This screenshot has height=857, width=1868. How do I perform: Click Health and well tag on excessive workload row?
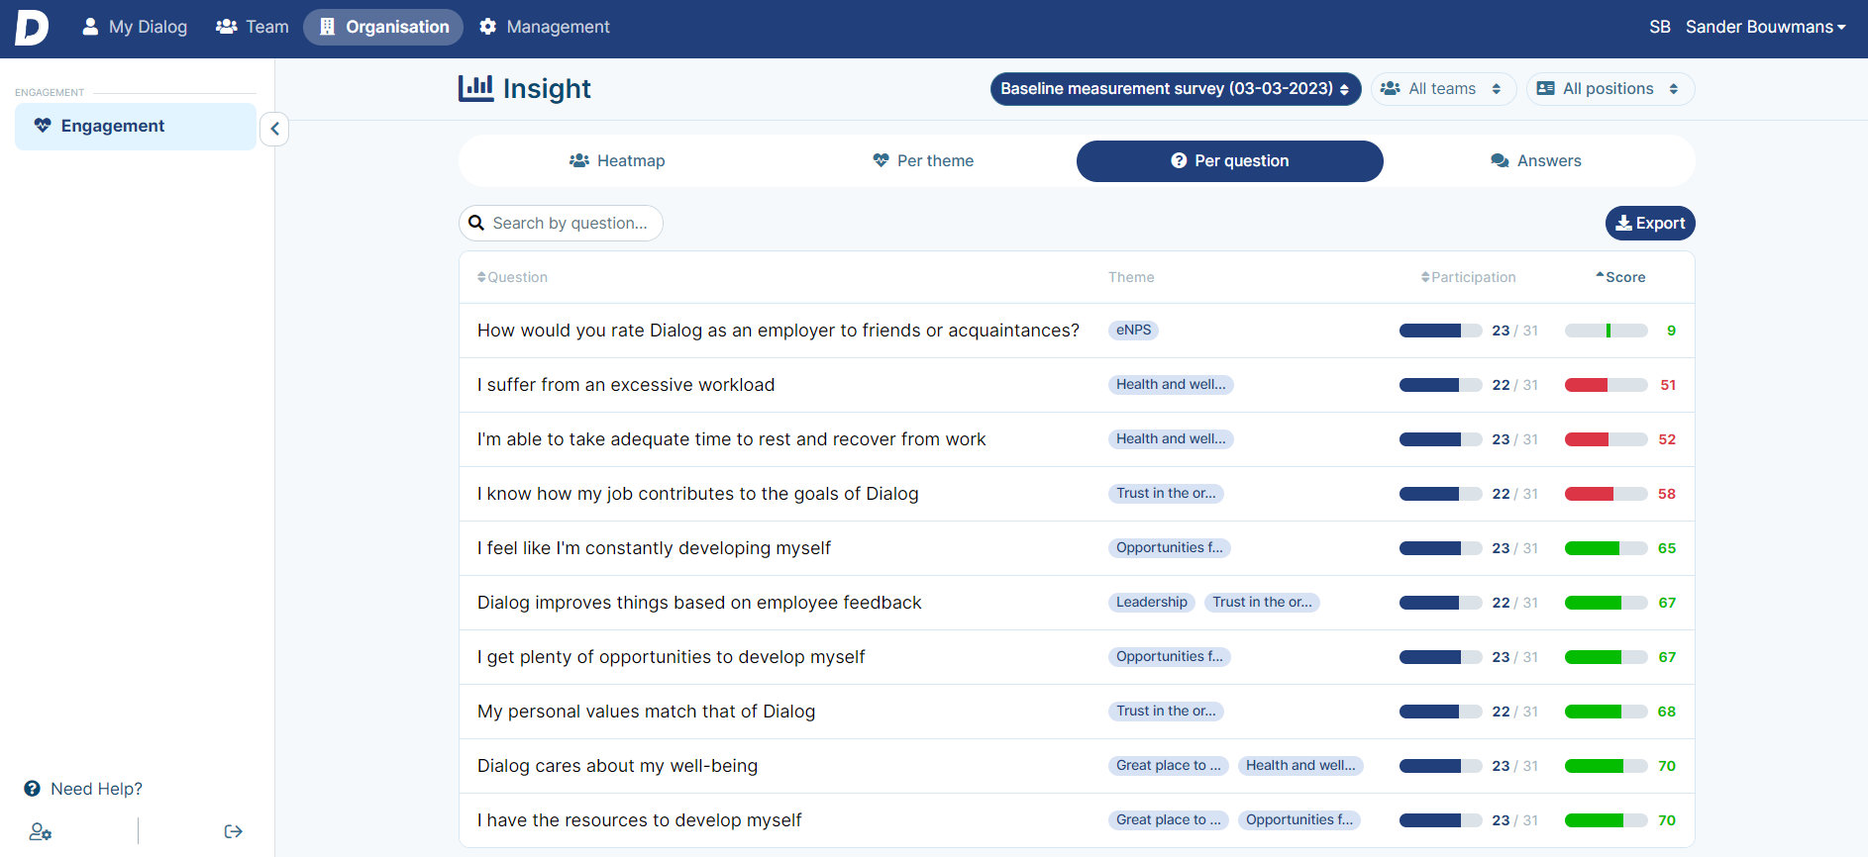[x=1171, y=385]
